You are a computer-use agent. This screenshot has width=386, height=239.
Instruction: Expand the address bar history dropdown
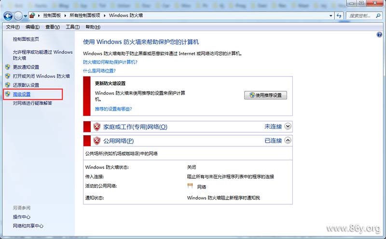pos(331,16)
